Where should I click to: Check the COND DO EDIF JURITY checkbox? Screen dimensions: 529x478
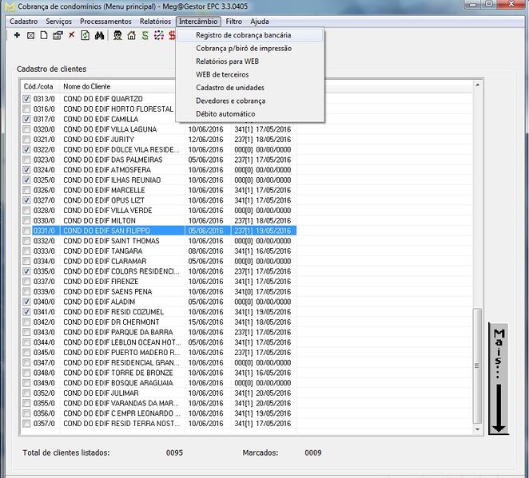[x=27, y=140]
